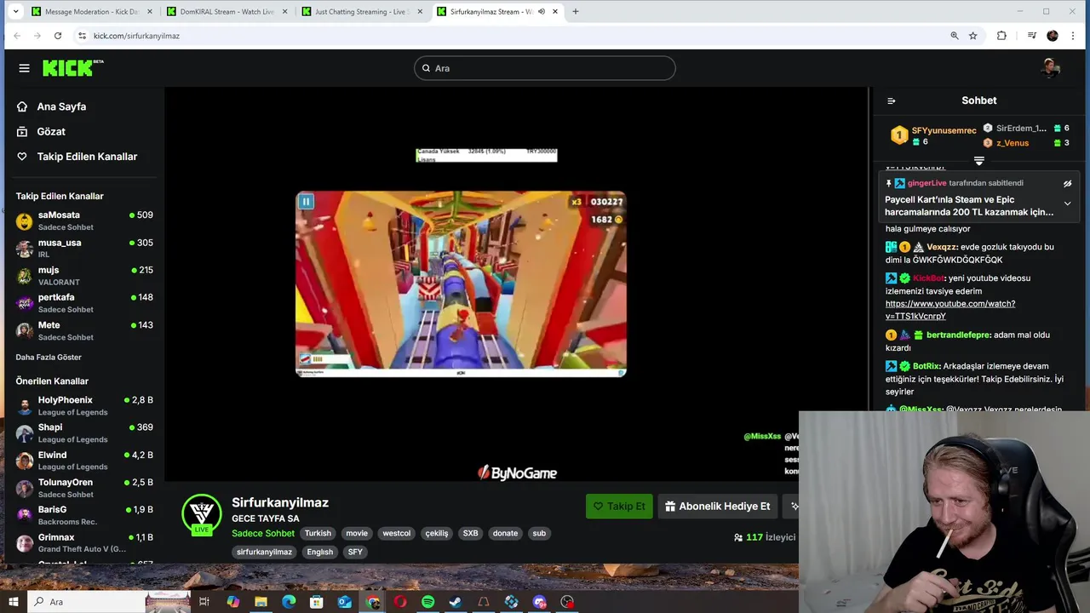Click Vexqzz username in chat
The height and width of the screenshot is (613, 1090).
tap(941, 247)
